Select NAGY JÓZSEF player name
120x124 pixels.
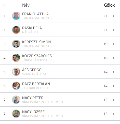(x=33, y=112)
